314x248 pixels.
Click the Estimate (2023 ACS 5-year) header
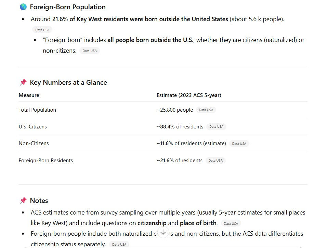[x=189, y=95]
